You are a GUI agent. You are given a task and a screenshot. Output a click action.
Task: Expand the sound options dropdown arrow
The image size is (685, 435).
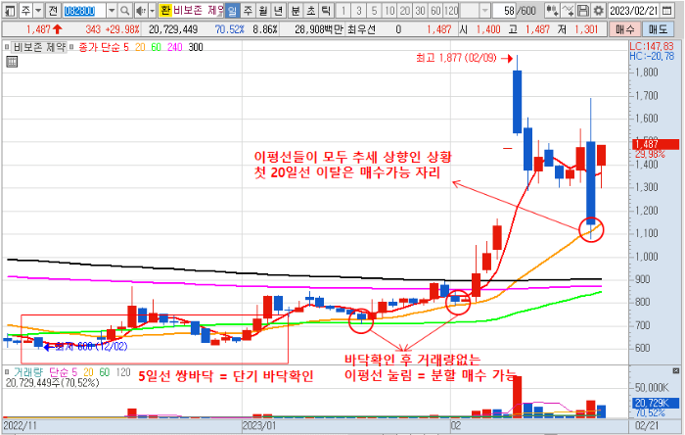pyautogui.click(x=152, y=11)
